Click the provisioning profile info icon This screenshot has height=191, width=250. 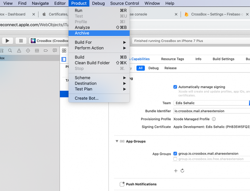(214, 119)
